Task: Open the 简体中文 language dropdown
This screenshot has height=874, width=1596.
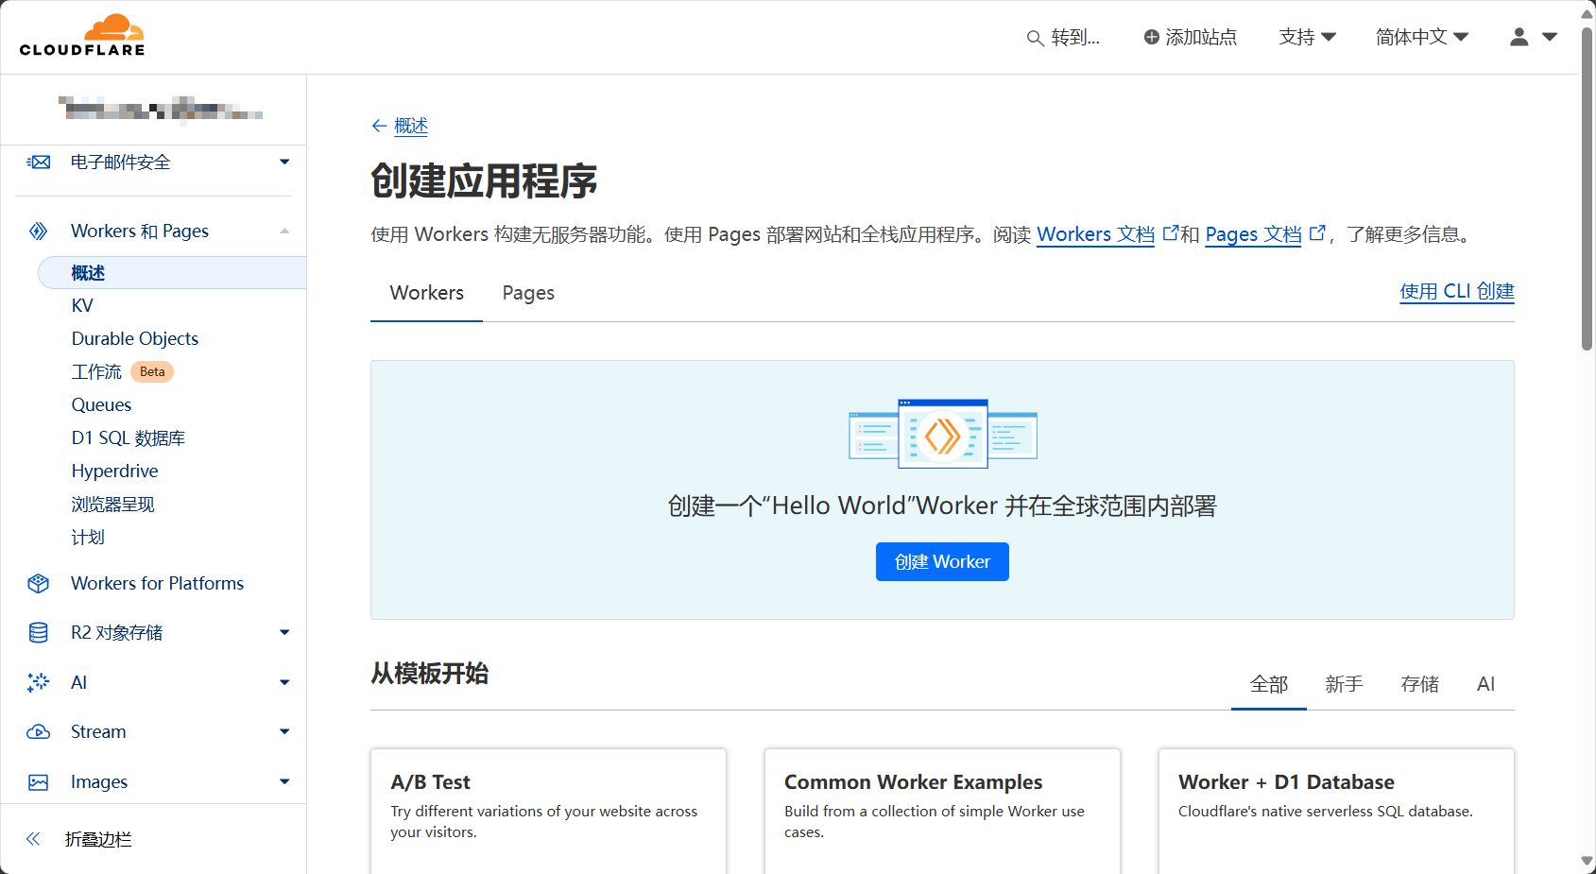Action: pyautogui.click(x=1422, y=37)
